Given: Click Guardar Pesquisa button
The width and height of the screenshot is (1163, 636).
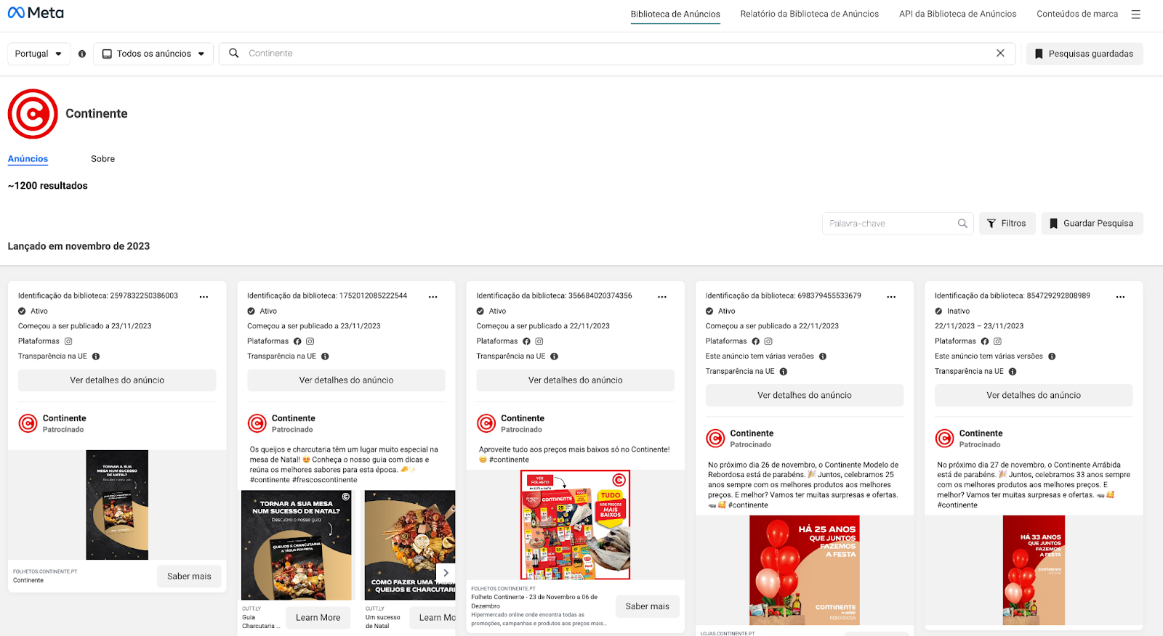Looking at the screenshot, I should pyautogui.click(x=1092, y=224).
